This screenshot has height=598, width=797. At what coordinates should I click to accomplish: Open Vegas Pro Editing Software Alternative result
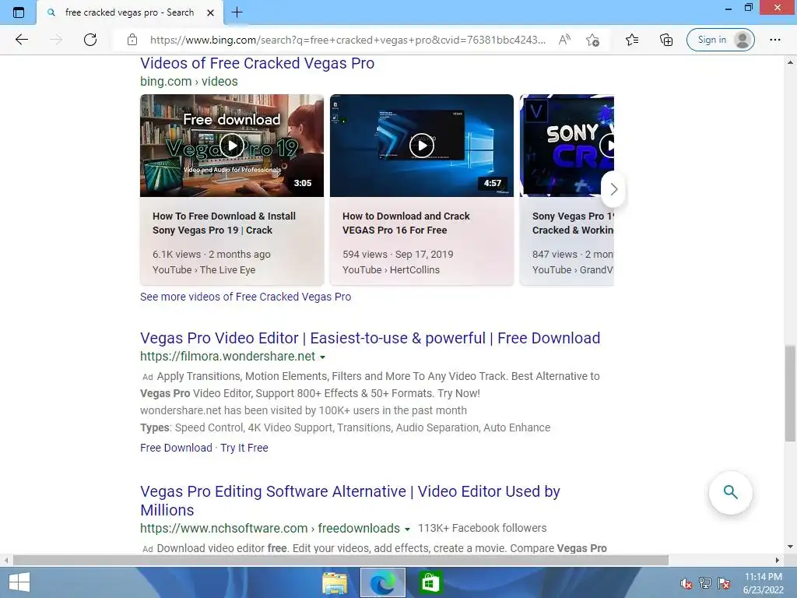click(349, 501)
